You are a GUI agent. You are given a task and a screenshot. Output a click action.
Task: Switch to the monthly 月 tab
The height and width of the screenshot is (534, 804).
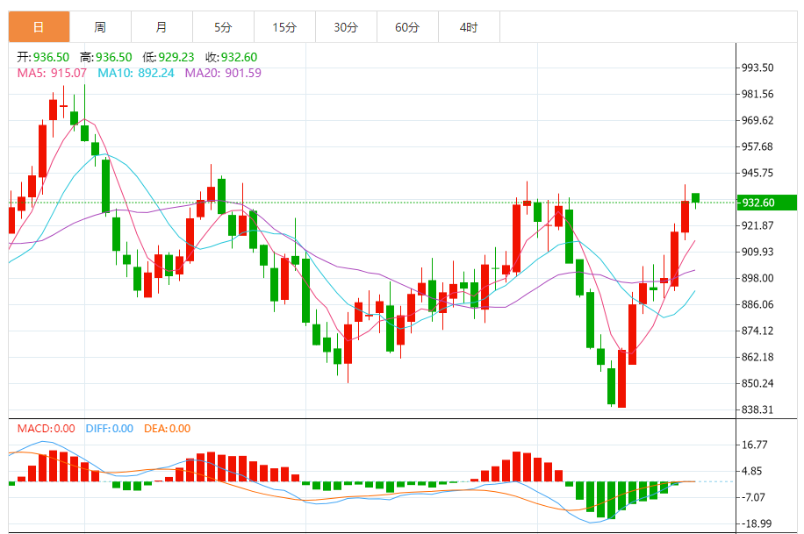pyautogui.click(x=162, y=27)
